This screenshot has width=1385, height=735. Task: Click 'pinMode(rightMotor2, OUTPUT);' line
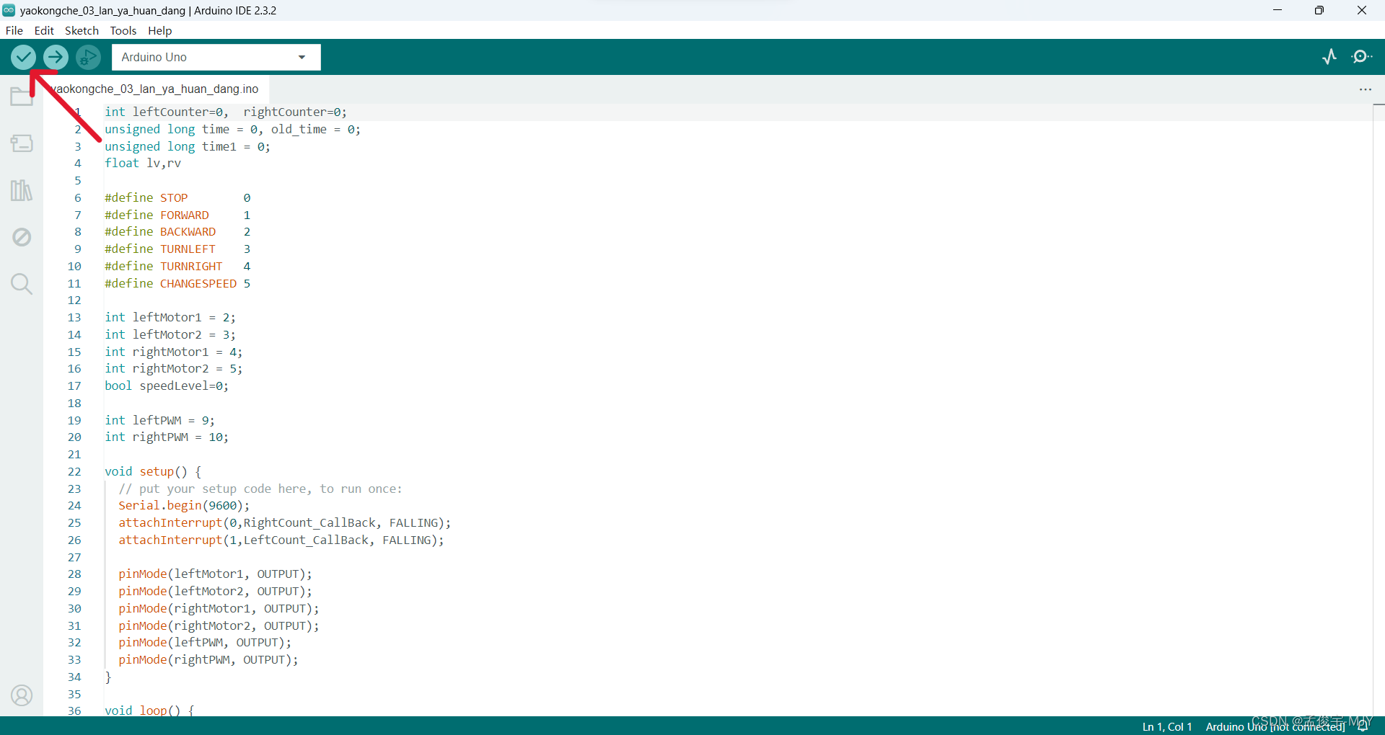click(x=219, y=626)
